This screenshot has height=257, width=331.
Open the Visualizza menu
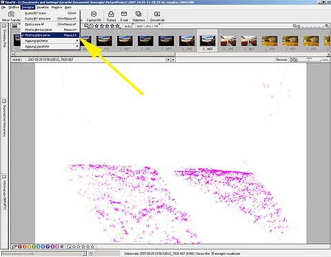[43, 8]
